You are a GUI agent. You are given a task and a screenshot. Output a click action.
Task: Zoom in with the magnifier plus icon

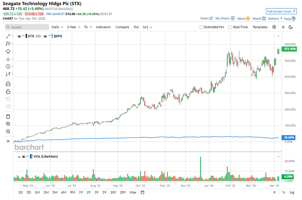tap(8, 124)
